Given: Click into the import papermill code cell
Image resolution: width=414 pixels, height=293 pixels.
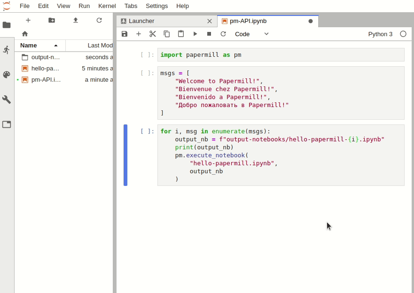Looking at the screenshot, I should 281,55.
